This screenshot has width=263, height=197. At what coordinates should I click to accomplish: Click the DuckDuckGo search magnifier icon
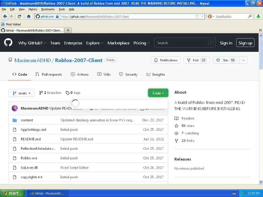(x=250, y=16)
